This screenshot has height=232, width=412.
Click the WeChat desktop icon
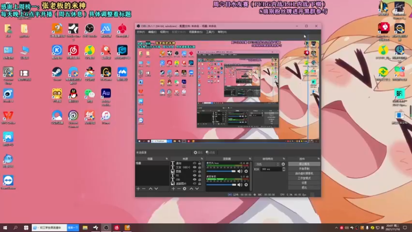click(90, 95)
